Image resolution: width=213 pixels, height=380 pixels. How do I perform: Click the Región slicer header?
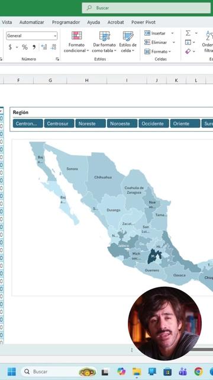[21, 112]
